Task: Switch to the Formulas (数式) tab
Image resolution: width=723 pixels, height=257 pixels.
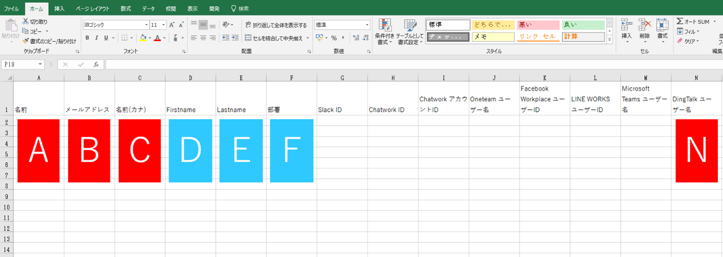Action: (125, 9)
